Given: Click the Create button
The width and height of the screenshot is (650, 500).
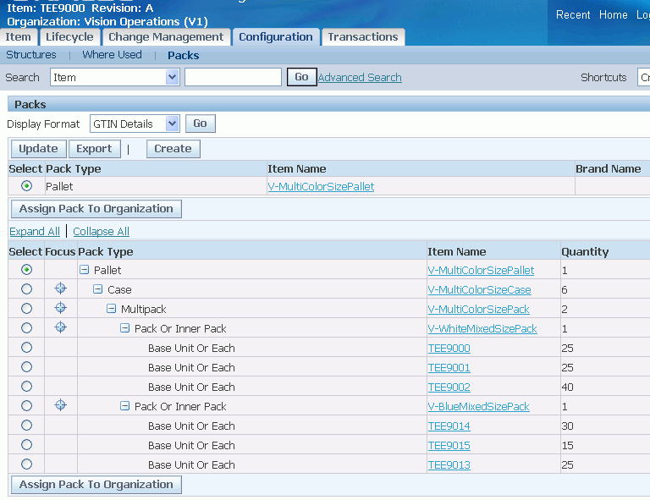Looking at the screenshot, I should point(174,149).
